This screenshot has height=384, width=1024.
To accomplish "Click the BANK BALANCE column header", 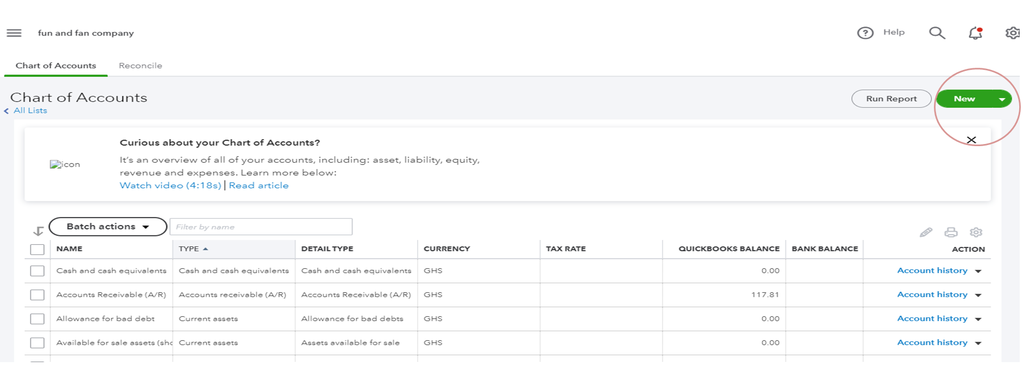I will point(825,249).
